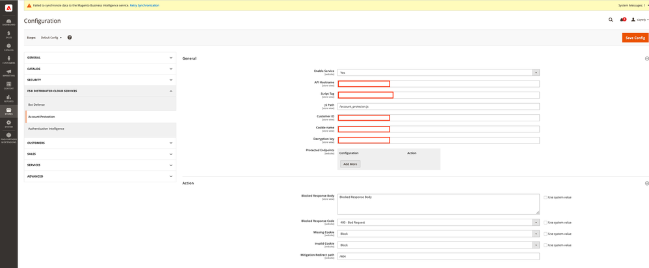649x268 pixels.
Task: Open the Catalog sidebar icon
Action: click(x=8, y=47)
